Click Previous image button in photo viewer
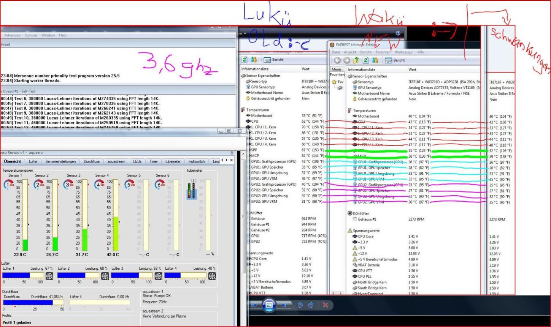551x327 pixels. point(254,305)
